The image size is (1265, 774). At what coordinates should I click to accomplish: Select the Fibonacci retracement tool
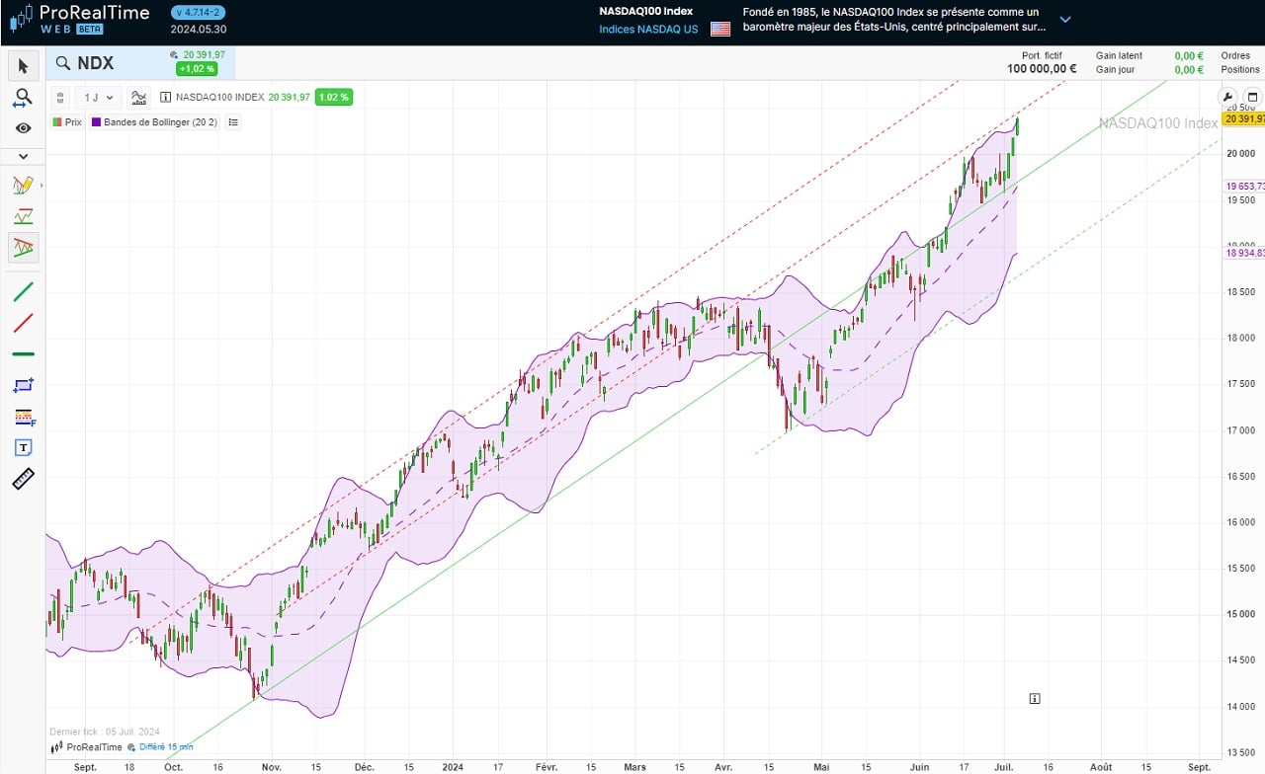[24, 417]
